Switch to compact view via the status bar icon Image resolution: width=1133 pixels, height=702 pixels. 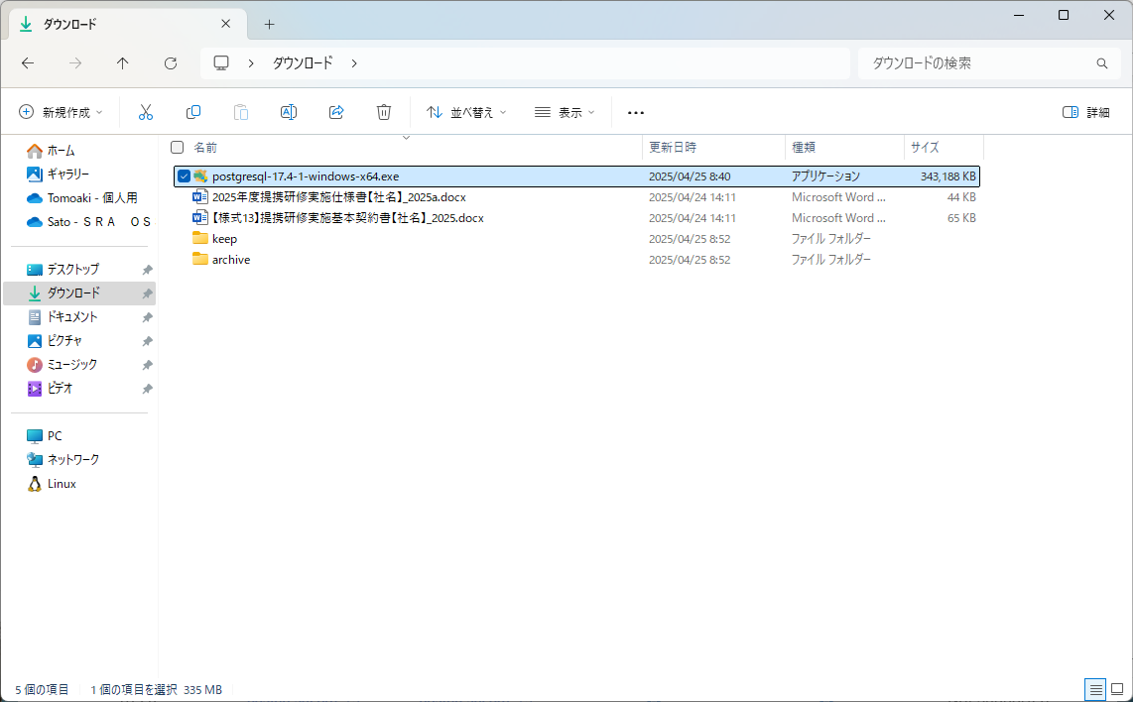click(1095, 688)
